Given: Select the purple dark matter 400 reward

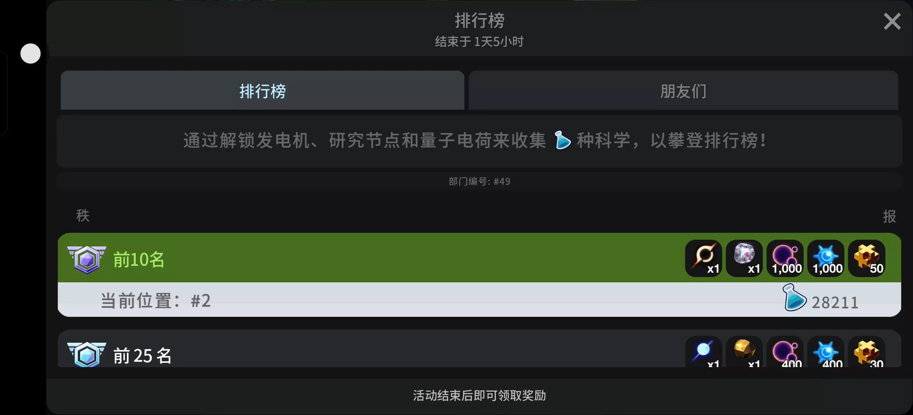Looking at the screenshot, I should pyautogui.click(x=785, y=352).
